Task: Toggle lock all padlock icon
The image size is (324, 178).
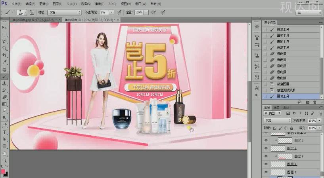Action: click(x=291, y=128)
